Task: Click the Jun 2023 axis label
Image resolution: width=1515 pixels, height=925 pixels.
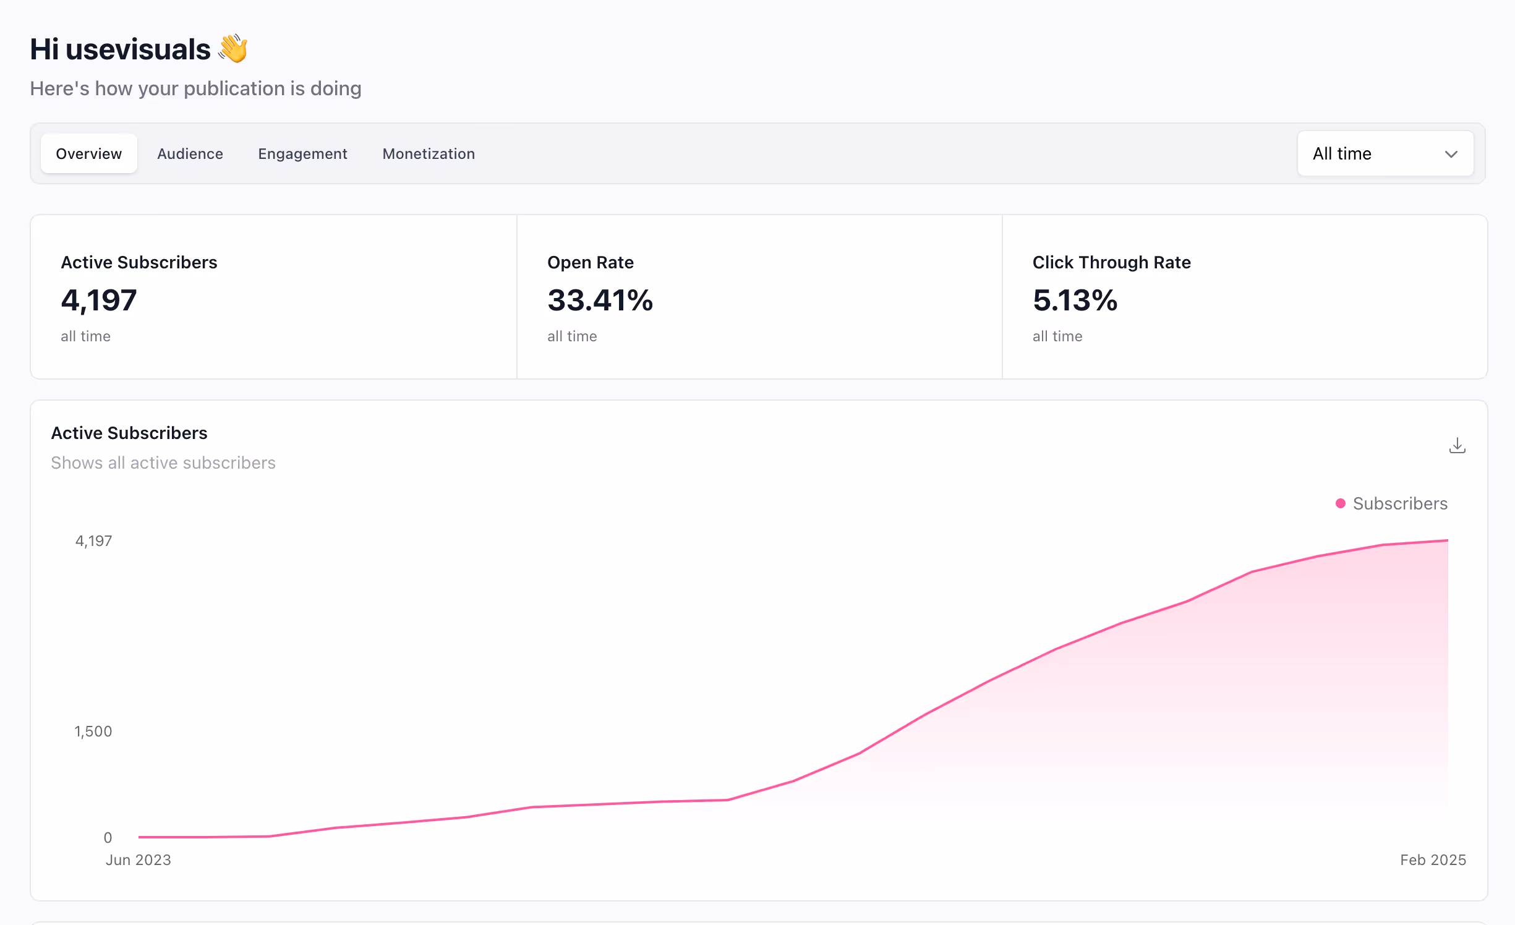Action: [139, 859]
